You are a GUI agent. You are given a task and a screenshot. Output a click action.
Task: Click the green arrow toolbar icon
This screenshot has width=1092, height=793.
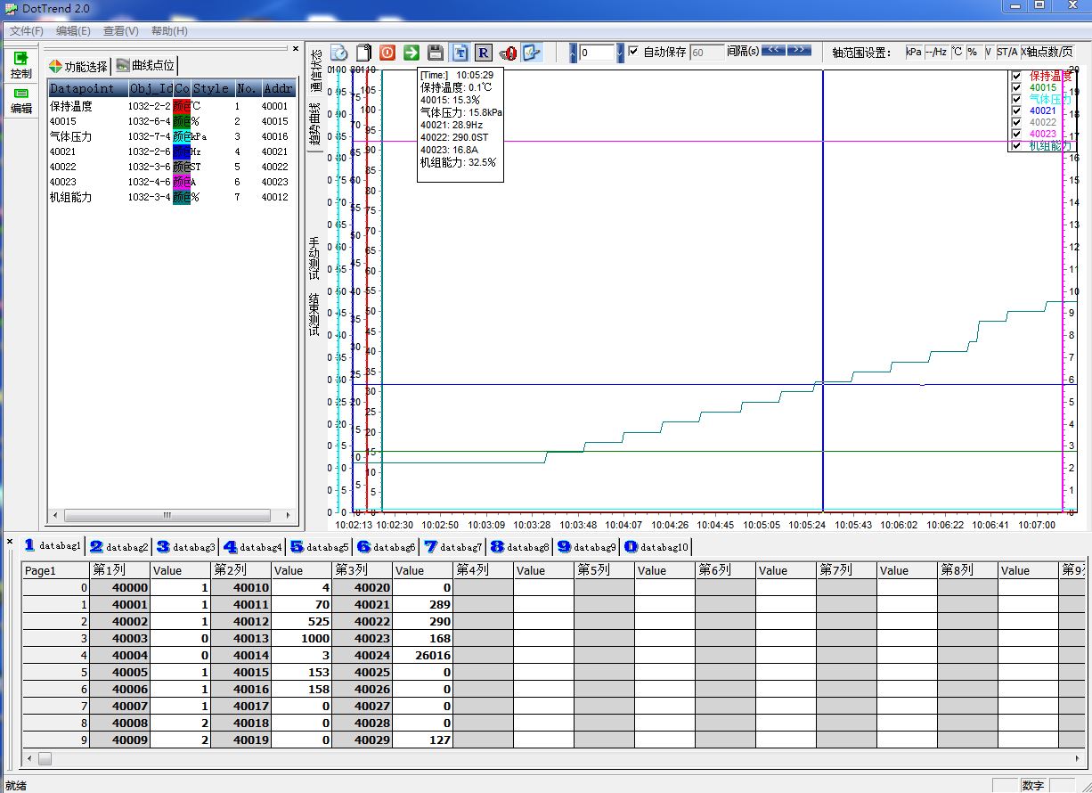click(411, 53)
